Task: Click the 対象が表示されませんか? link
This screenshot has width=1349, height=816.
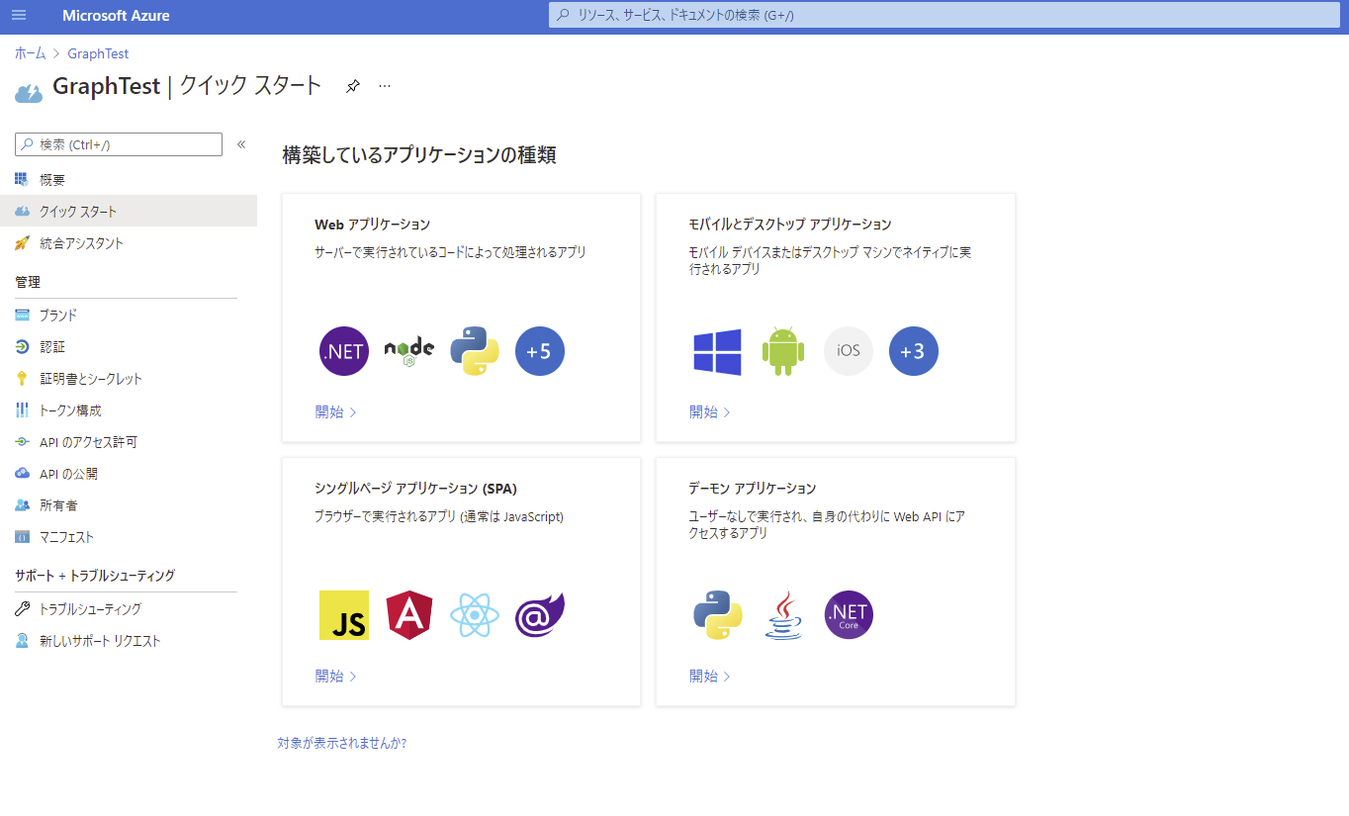Action: pos(342,743)
